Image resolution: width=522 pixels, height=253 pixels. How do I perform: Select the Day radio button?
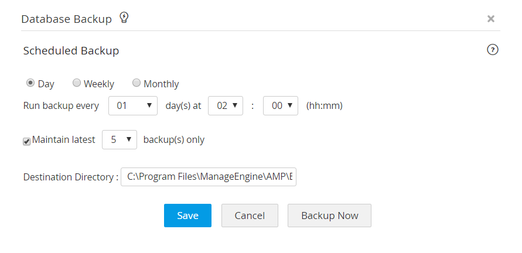pos(30,83)
